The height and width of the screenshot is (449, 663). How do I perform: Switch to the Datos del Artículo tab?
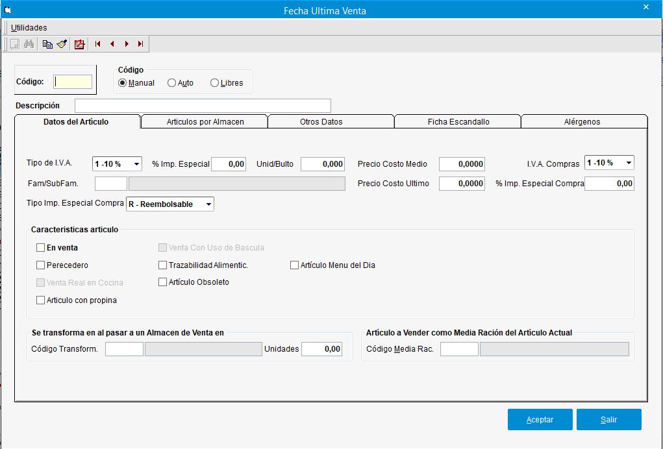[76, 121]
